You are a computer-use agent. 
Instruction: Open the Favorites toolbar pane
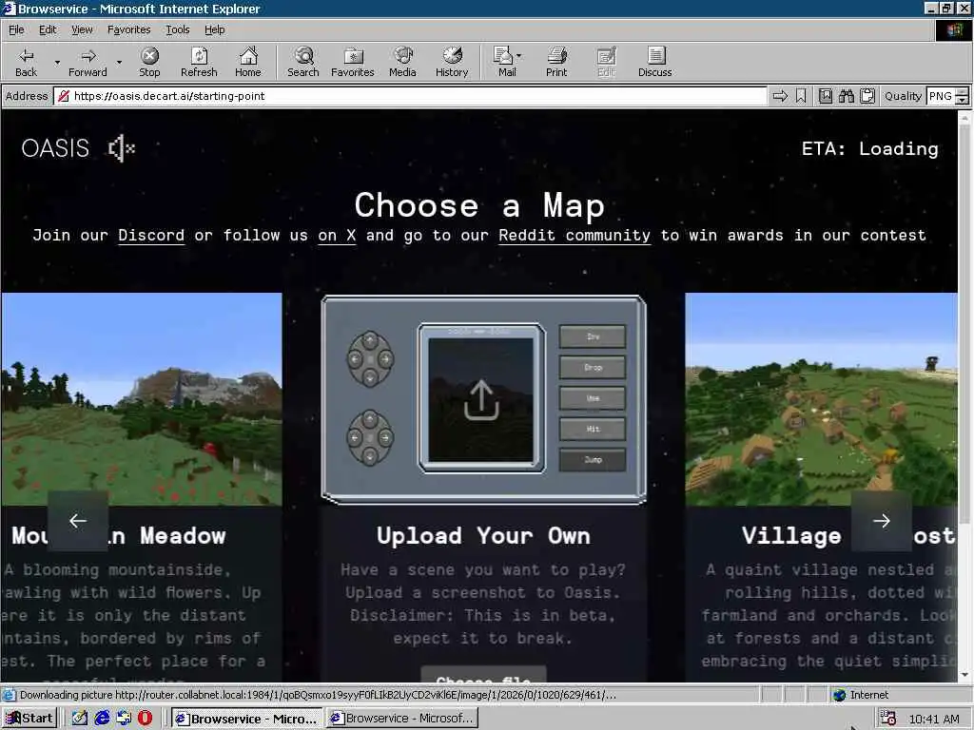click(x=353, y=62)
